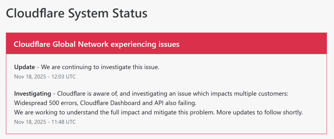Screen dimensions: 334x139
Task: Click the Cloudflare System Status page heading
Action: (77, 13)
